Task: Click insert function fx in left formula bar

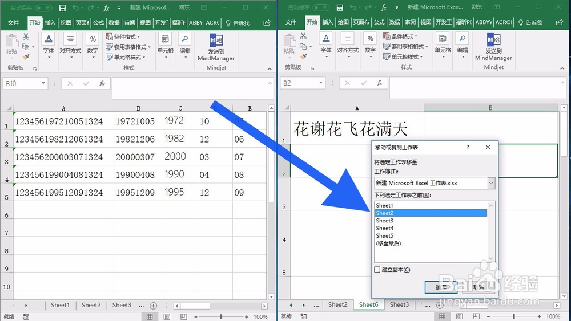Action: click(x=102, y=83)
